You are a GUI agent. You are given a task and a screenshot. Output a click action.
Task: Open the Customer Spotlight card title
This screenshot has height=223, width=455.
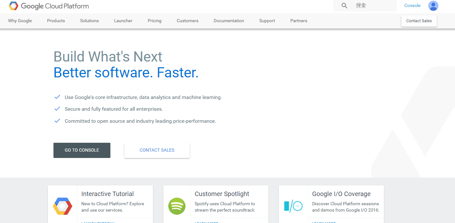click(x=222, y=194)
